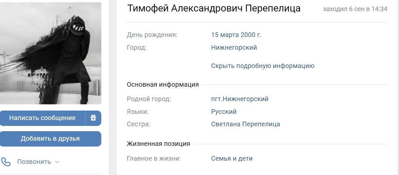Click the Основная информация section header
The width and height of the screenshot is (399, 175).
tap(163, 84)
